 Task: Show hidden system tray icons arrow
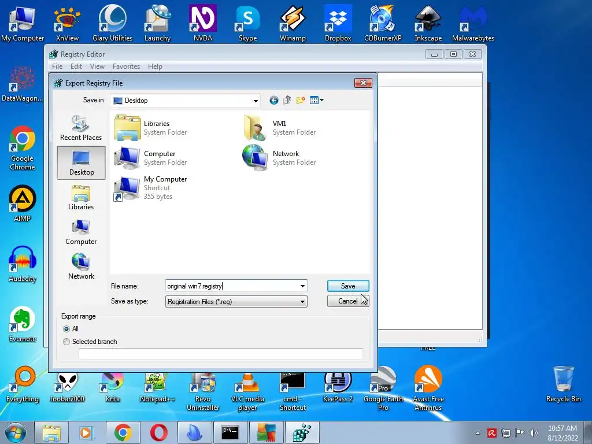click(478, 433)
